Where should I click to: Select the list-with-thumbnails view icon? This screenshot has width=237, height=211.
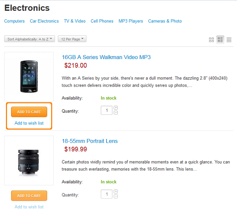(220, 40)
